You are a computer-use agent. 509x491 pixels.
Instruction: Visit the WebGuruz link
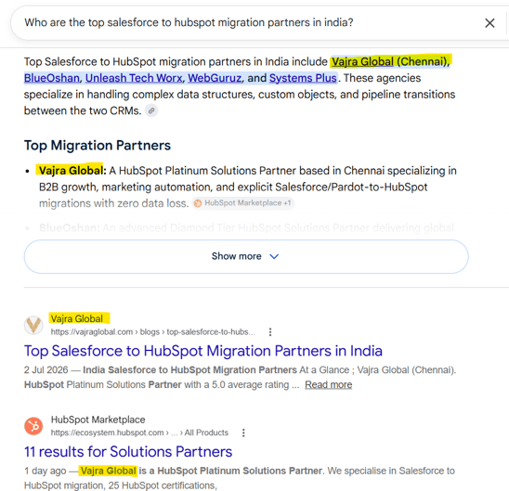coord(215,78)
